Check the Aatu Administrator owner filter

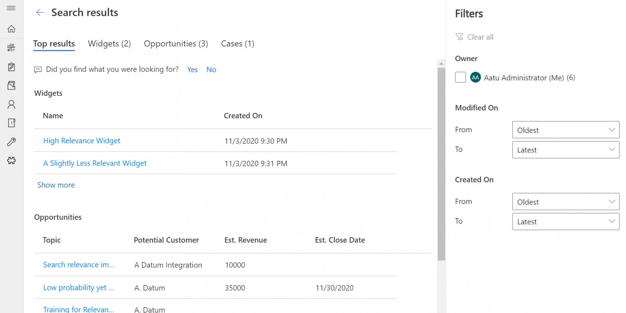tap(461, 77)
